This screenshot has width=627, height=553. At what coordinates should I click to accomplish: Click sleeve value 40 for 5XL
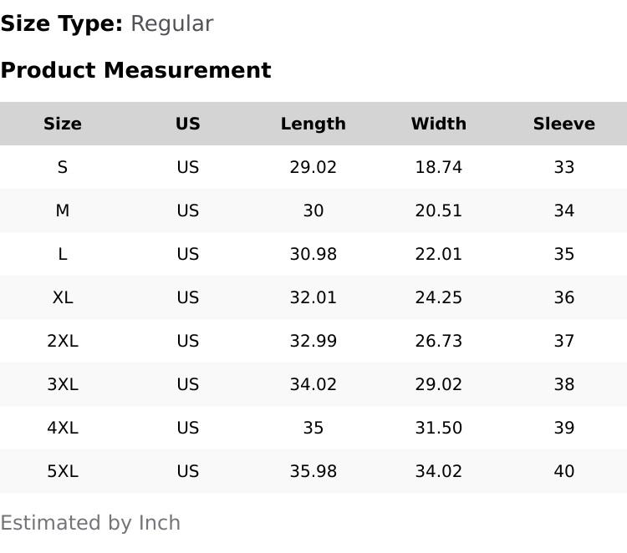[563, 471]
